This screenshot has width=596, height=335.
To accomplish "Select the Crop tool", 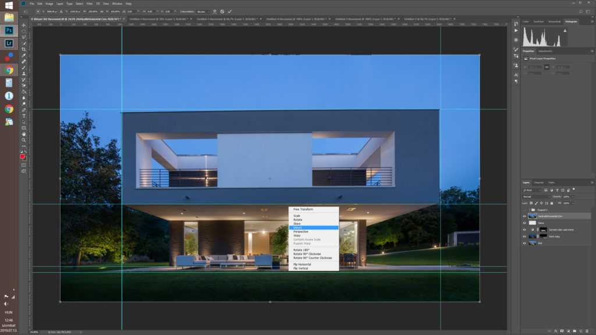I will point(24,49).
